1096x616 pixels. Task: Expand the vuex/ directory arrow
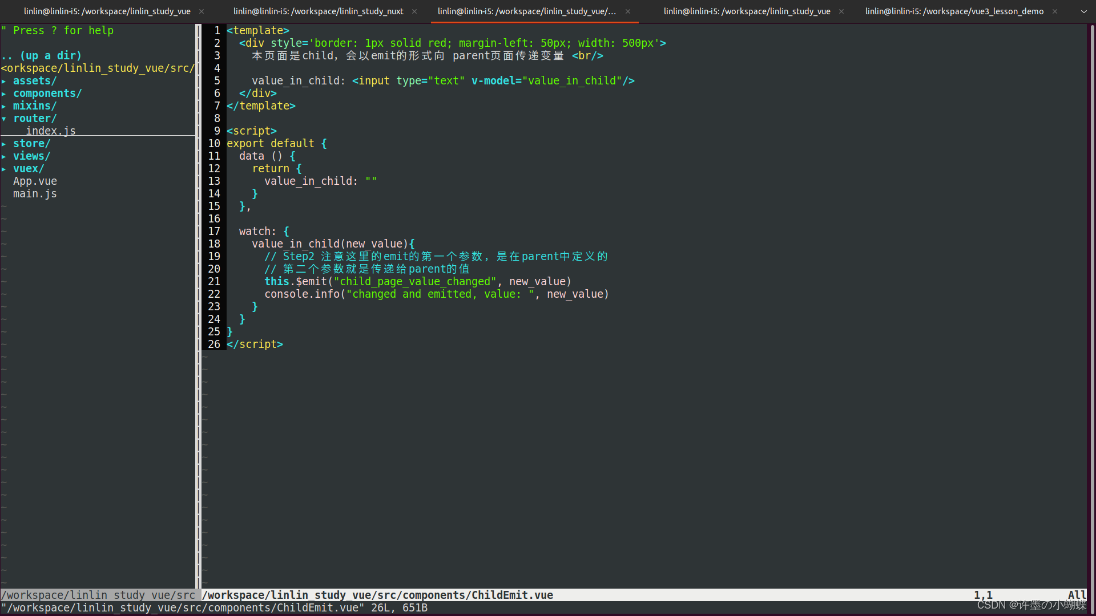click(4, 169)
